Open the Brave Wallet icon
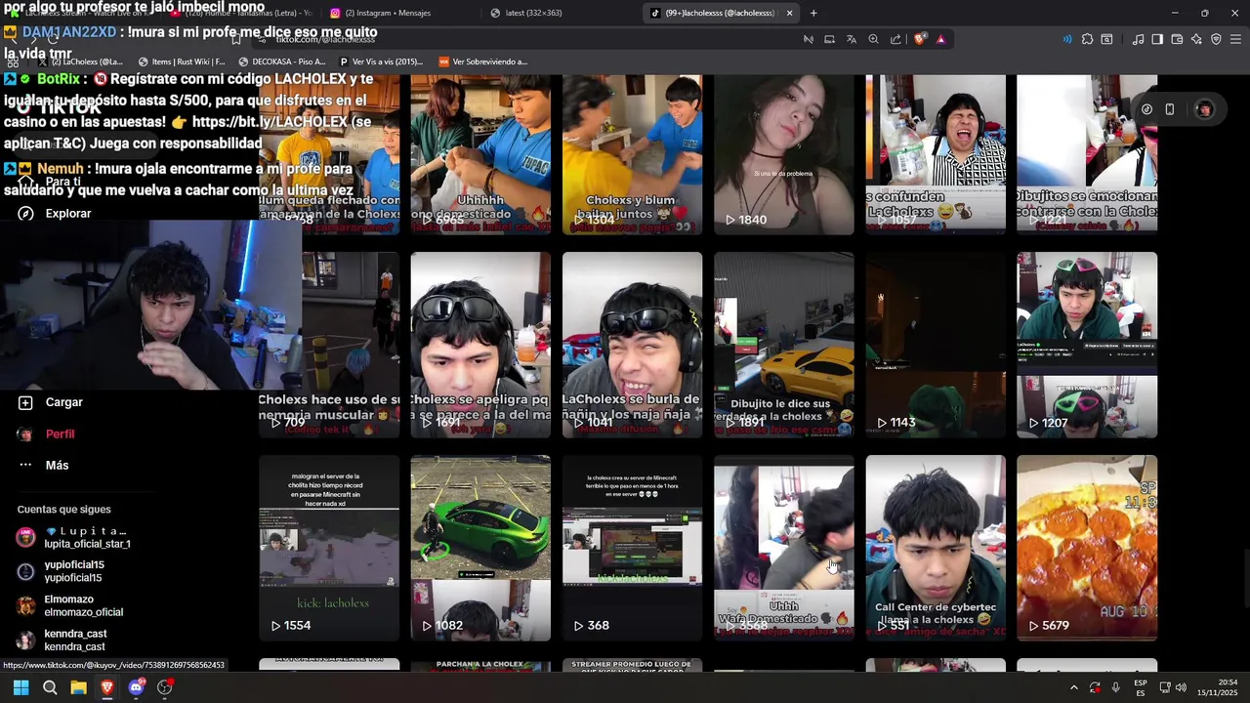The image size is (1250, 703). [x=1177, y=39]
